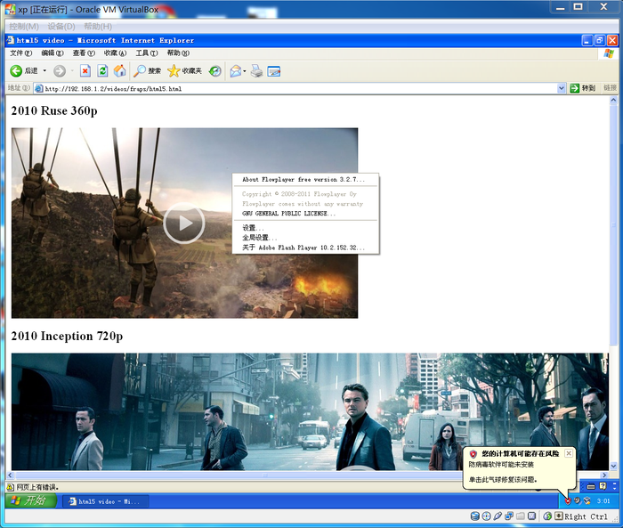623x528 pixels.
Task: Click the horizontal scrollbar left arrow
Action: click(11, 475)
